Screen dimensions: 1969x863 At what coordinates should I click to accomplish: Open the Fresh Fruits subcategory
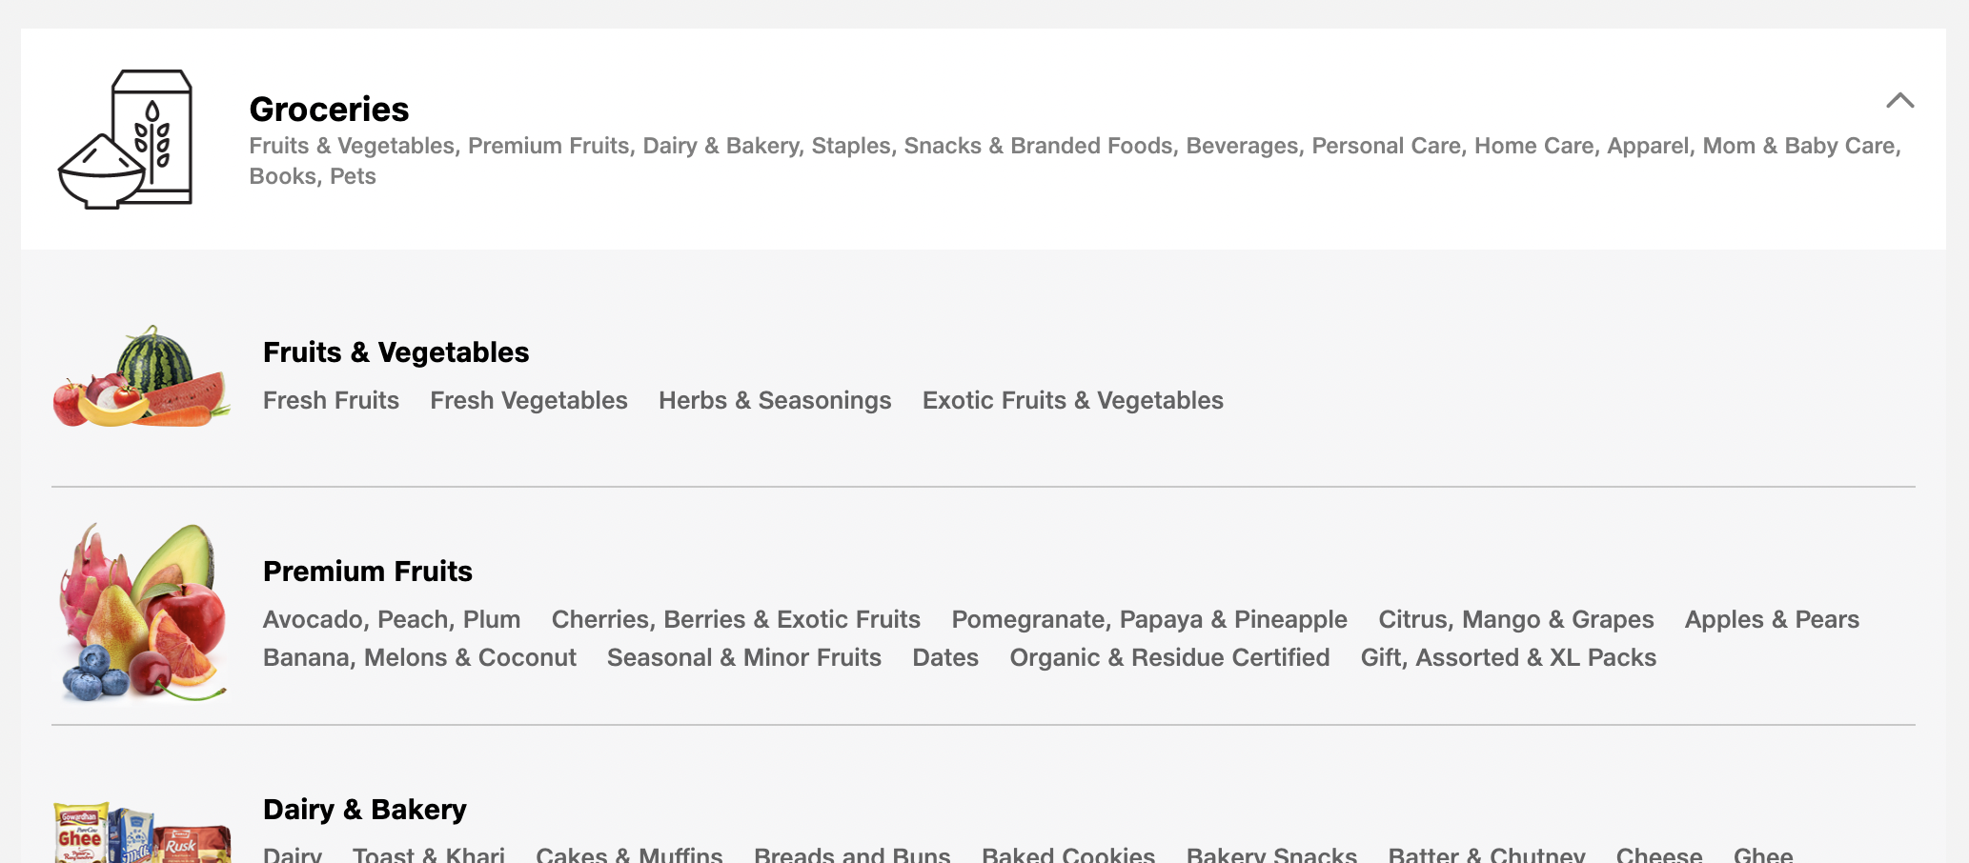(331, 400)
